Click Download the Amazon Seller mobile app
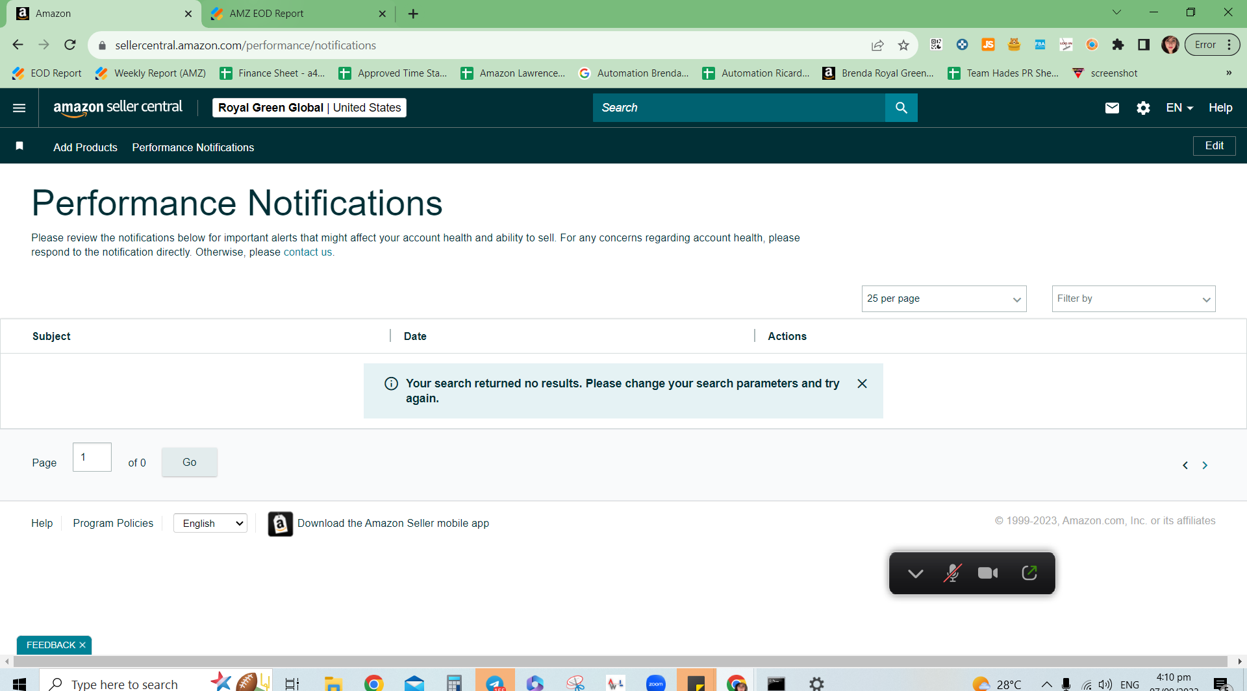The image size is (1247, 691). 393,524
